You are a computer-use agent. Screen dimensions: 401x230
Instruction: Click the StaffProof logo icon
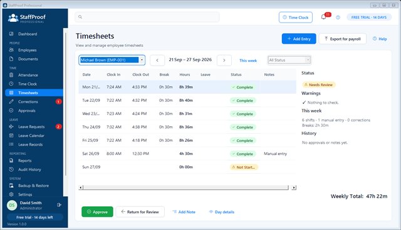coord(13,18)
